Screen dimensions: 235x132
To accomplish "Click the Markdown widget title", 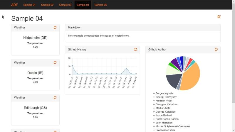I will point(75,28).
